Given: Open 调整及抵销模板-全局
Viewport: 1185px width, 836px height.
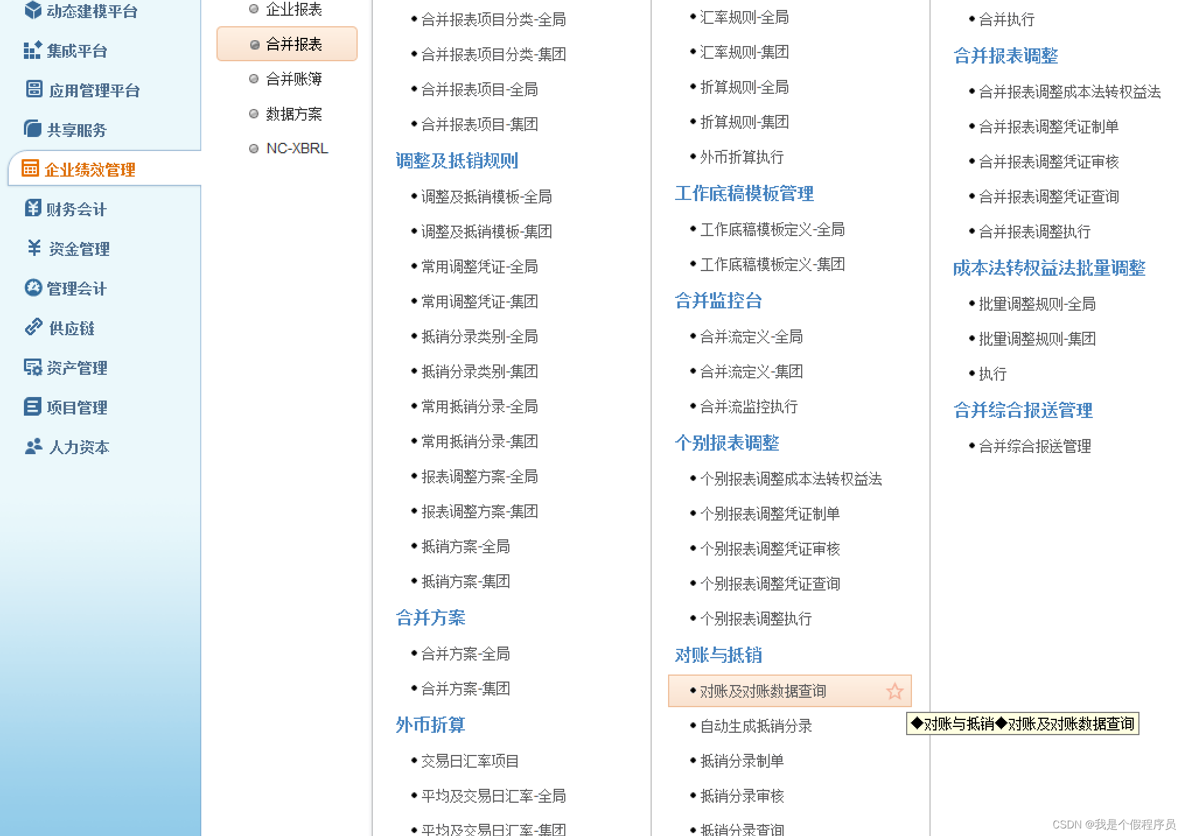Looking at the screenshot, I should [487, 196].
